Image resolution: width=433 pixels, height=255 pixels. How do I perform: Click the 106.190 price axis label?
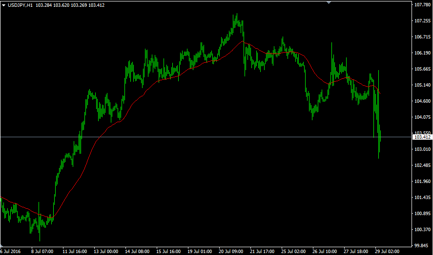pyautogui.click(x=423, y=53)
